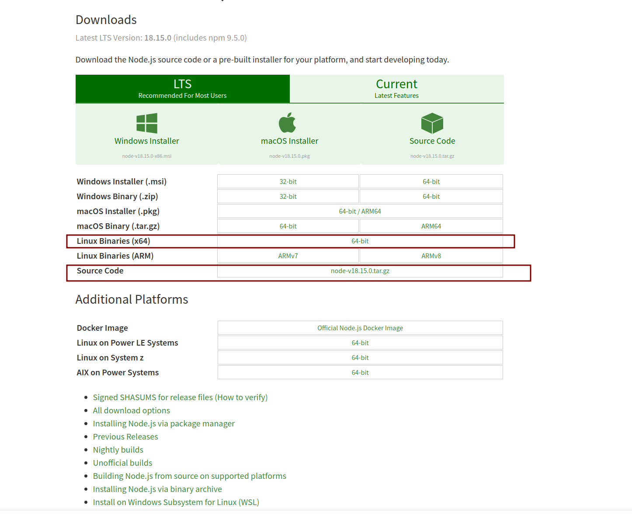Screen dimensions: 632x516
Task: Download Windows Binary (.zip) 64-bit
Action: coord(431,196)
